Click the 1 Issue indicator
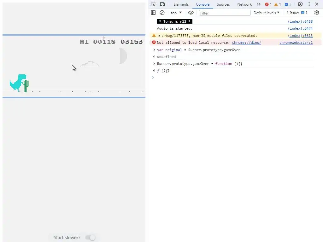Image resolution: width=323 pixels, height=242 pixels. click(297, 13)
